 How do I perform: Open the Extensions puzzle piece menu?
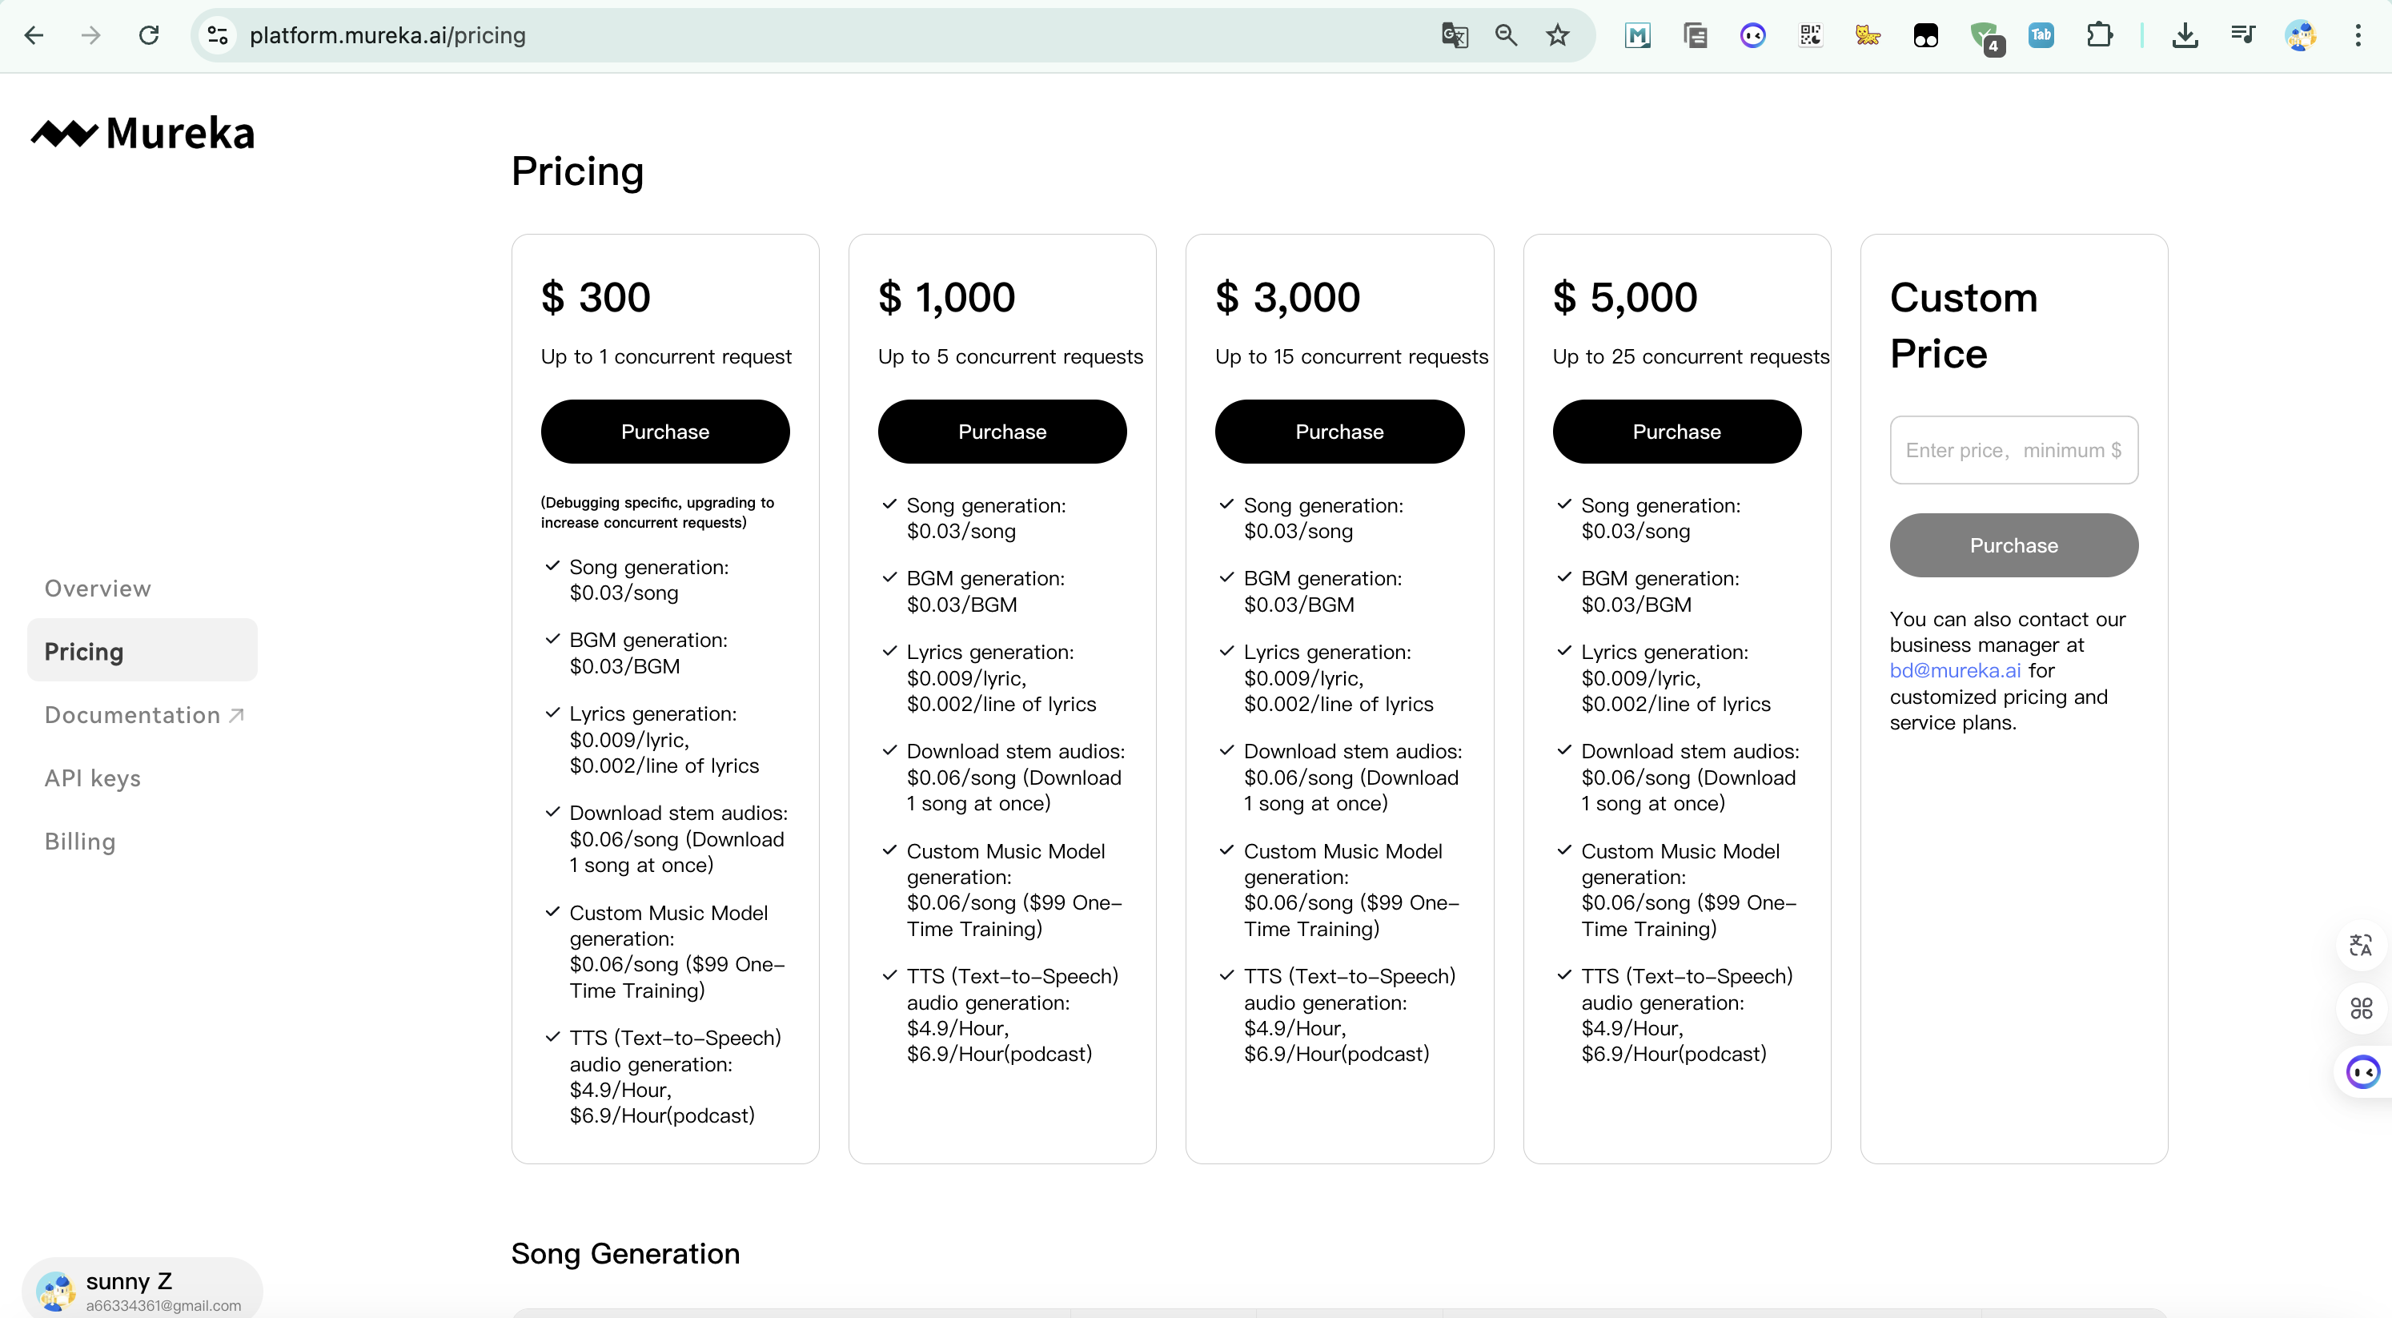pyautogui.click(x=2098, y=35)
